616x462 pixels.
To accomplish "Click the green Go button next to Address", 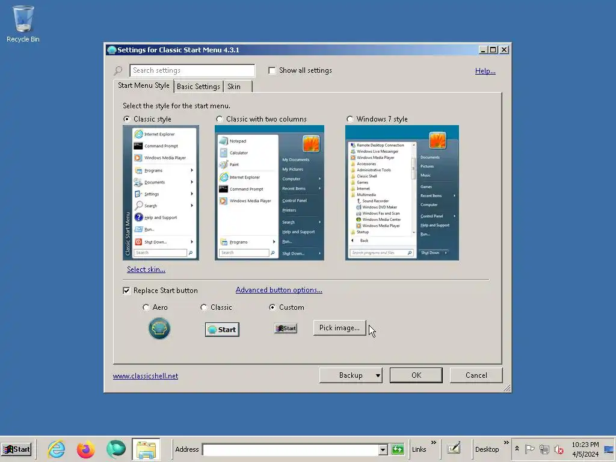I will coord(398,449).
